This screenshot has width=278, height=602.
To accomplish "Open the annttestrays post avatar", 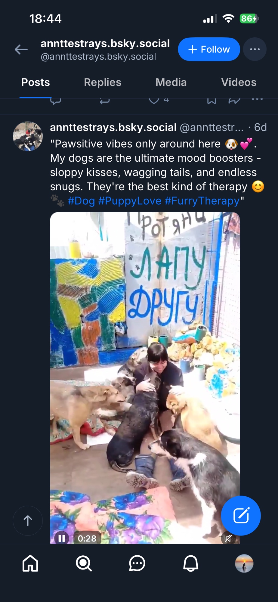I will (28, 136).
